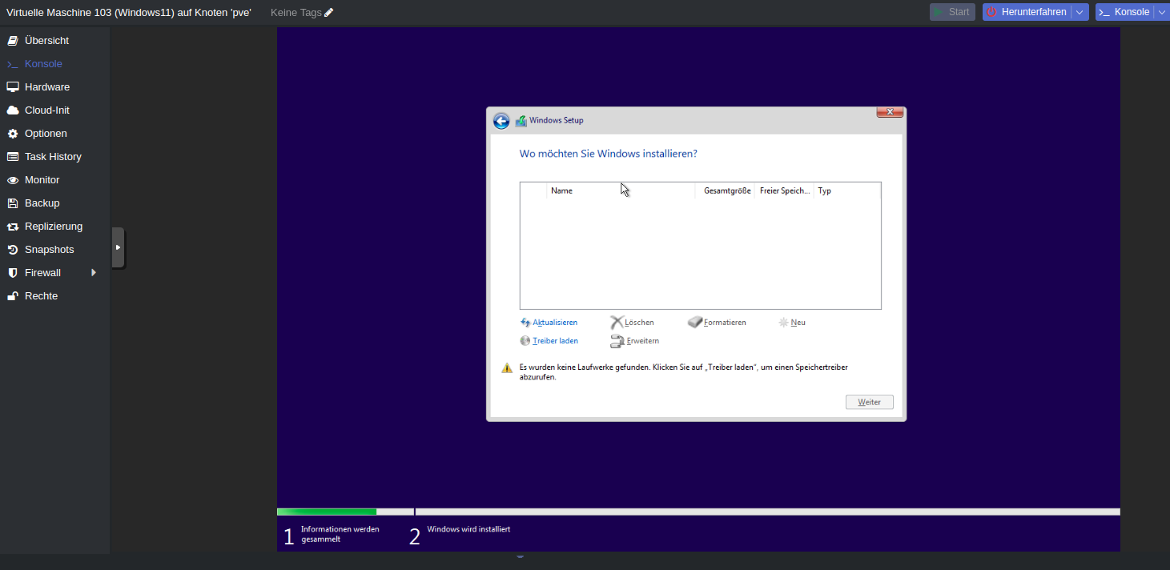Click the Firewall shield icon

tap(13, 273)
